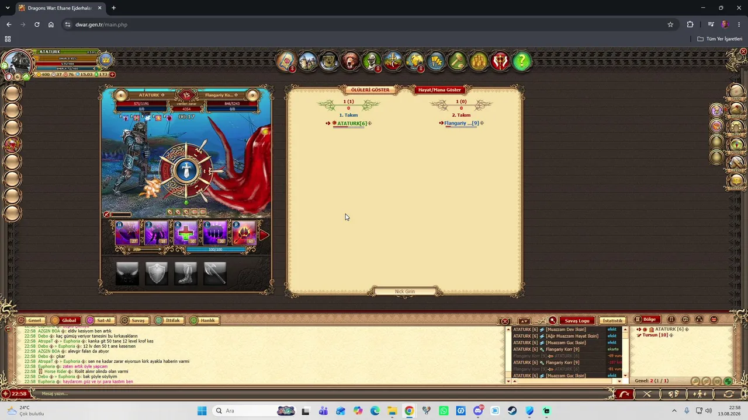
Task: Click the red curved arrow chat button
Action: coord(624,394)
